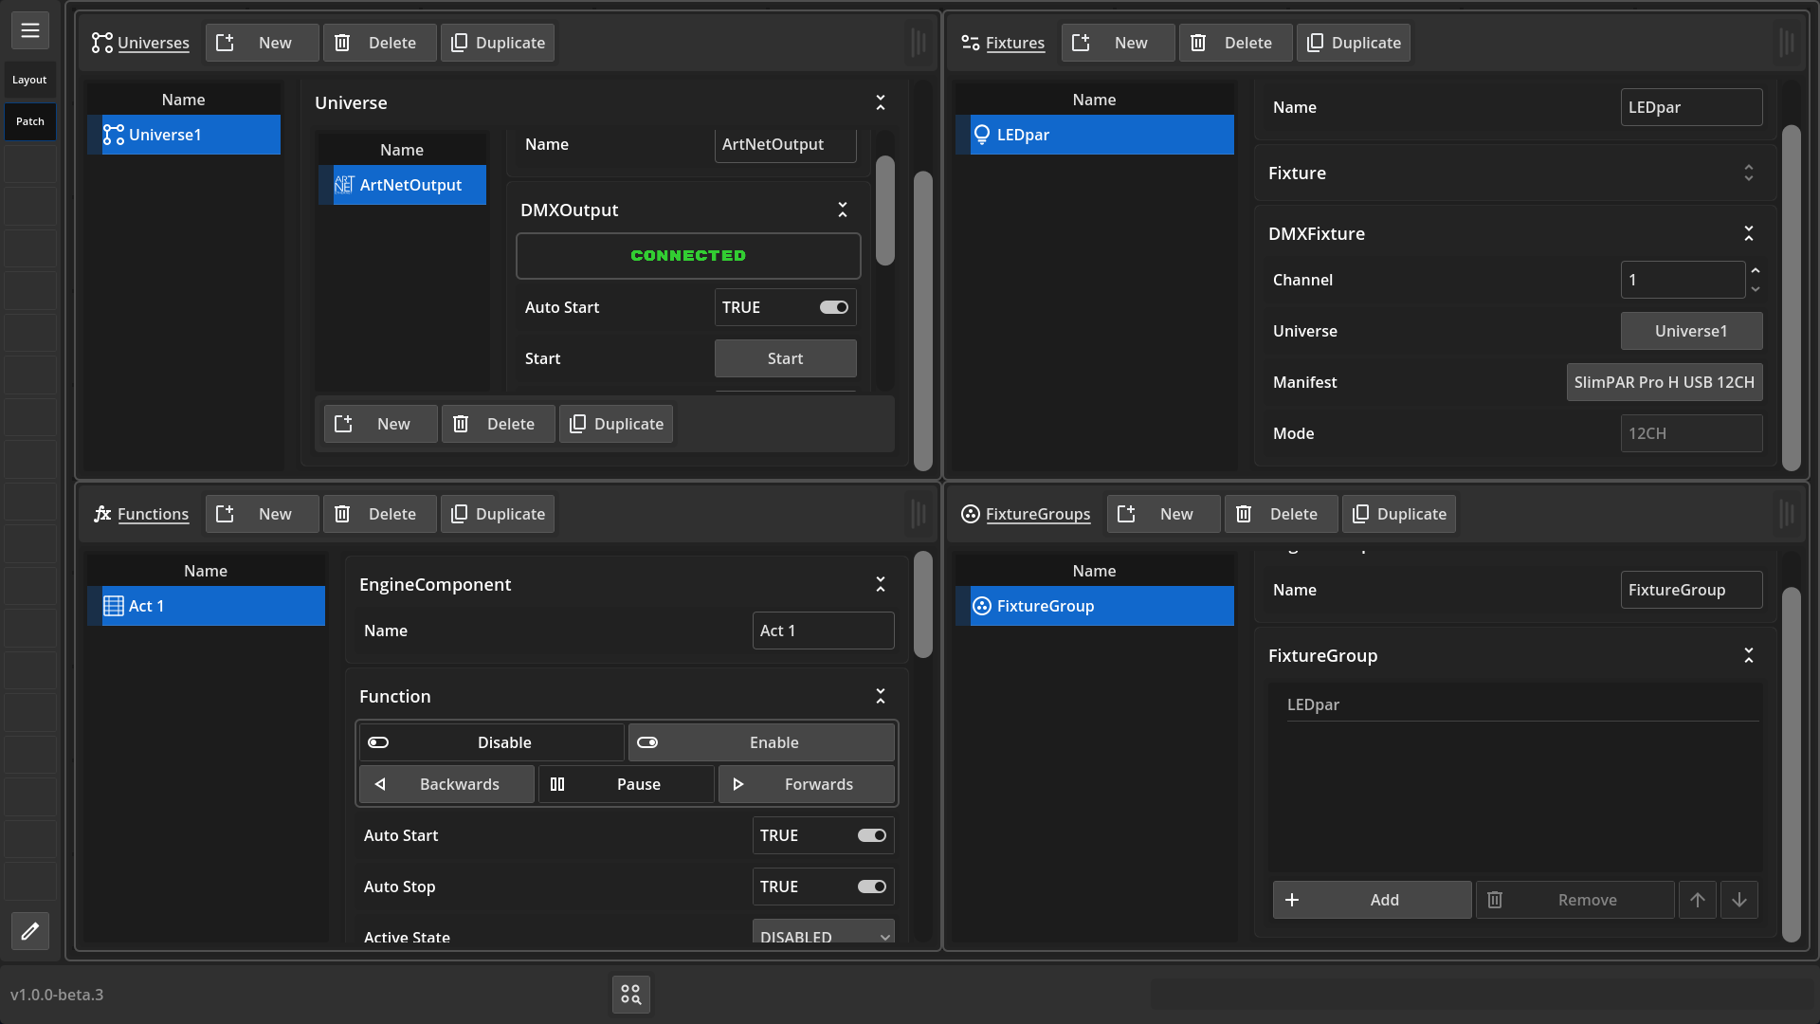Open the hamburger menu icon
The image size is (1820, 1024).
click(x=30, y=30)
